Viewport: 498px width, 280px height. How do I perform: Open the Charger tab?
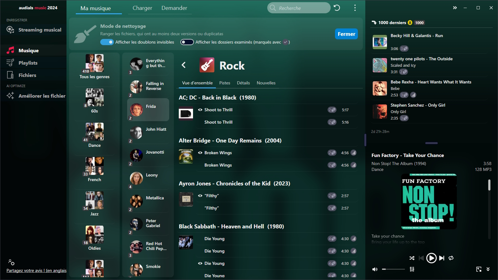(x=142, y=8)
